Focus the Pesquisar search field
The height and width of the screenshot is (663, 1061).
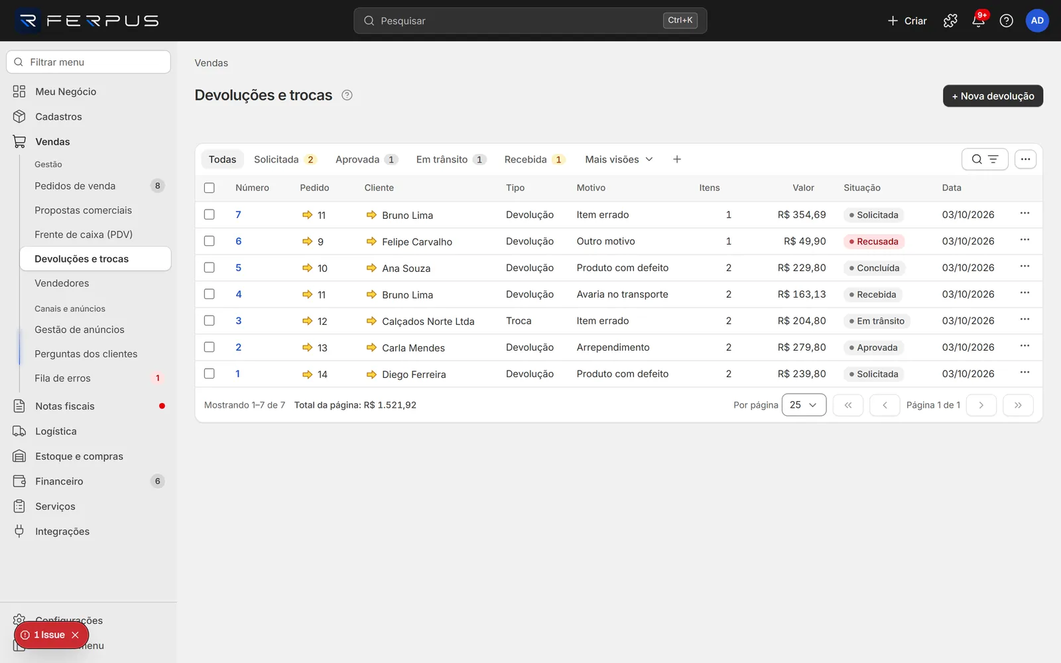530,21
